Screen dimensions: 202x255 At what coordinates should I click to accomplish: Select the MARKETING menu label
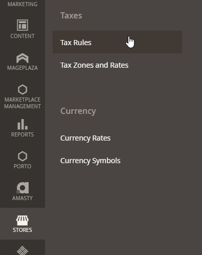pyautogui.click(x=23, y=4)
